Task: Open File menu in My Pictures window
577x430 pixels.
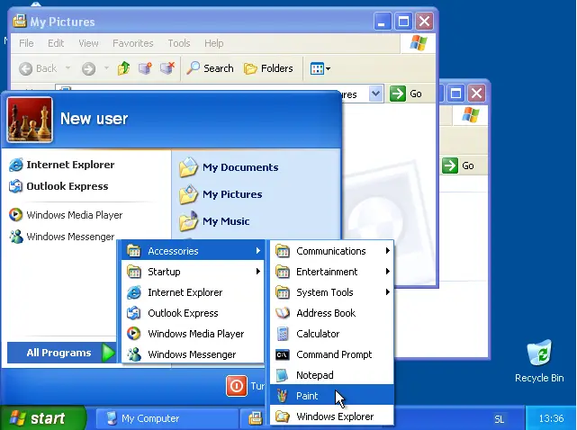Action: (26, 43)
